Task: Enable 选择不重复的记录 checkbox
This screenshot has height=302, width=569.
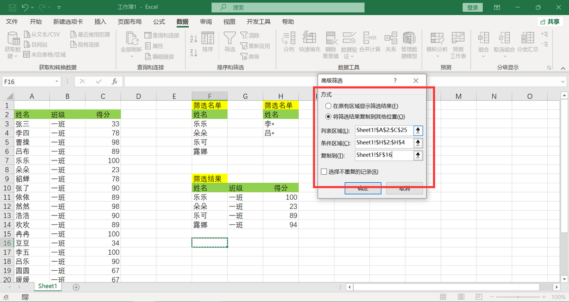Action: coord(324,172)
